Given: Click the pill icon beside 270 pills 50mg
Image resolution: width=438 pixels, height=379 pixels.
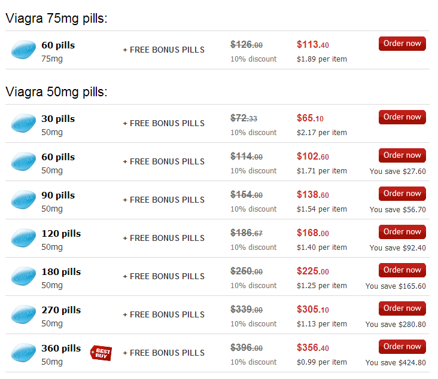Looking at the screenshot, I should [23, 314].
